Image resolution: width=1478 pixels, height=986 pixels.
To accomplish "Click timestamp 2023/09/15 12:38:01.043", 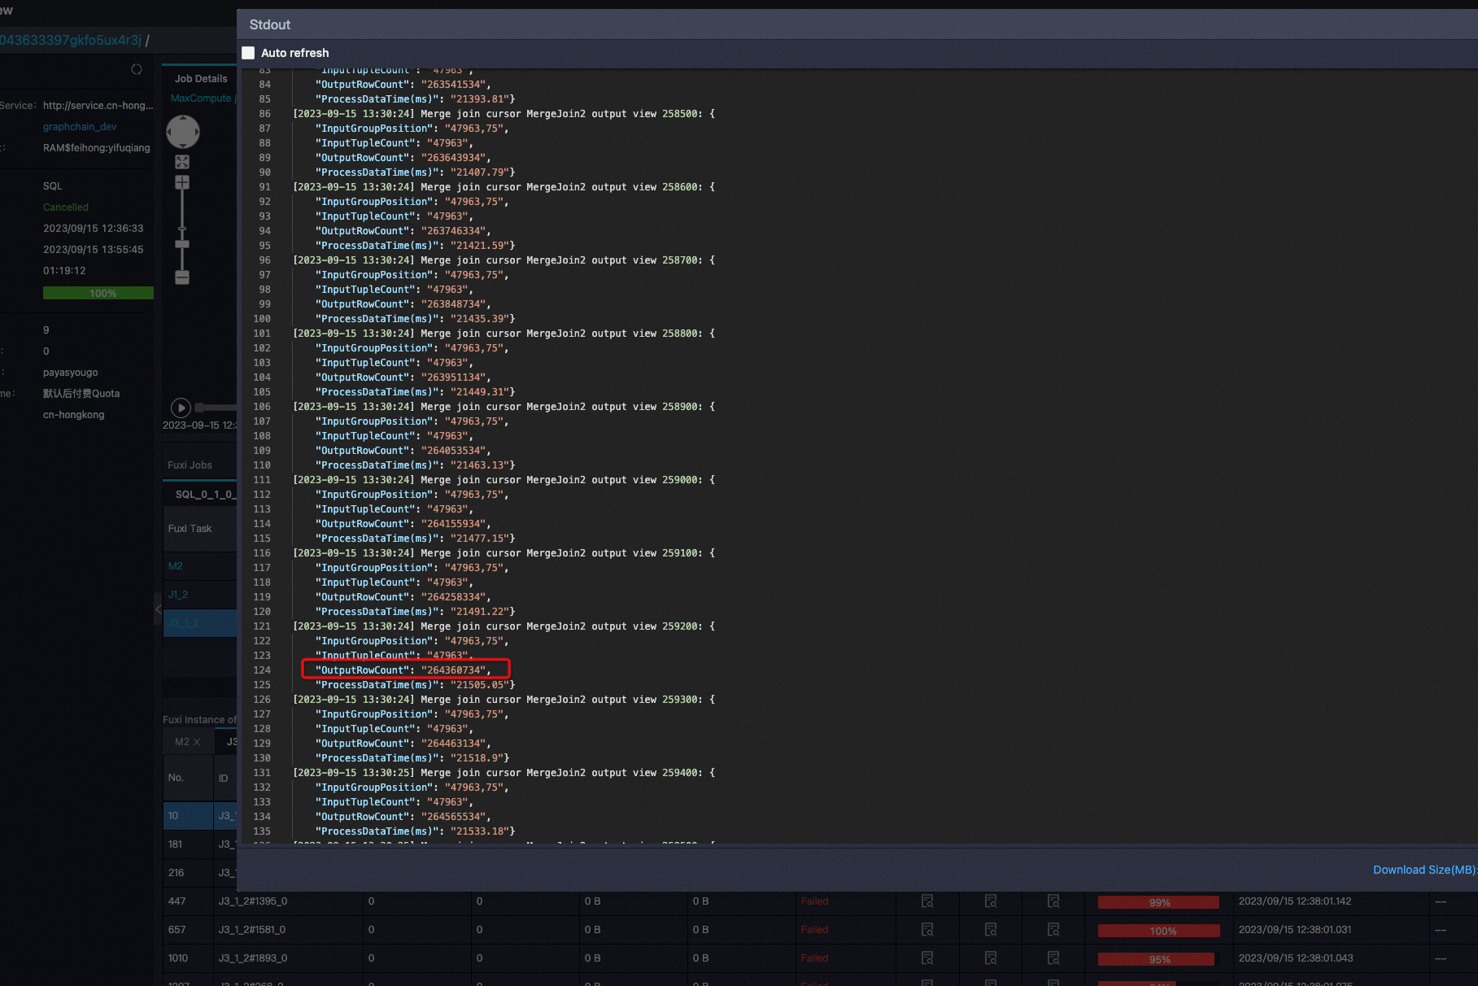I will click(x=1296, y=958).
